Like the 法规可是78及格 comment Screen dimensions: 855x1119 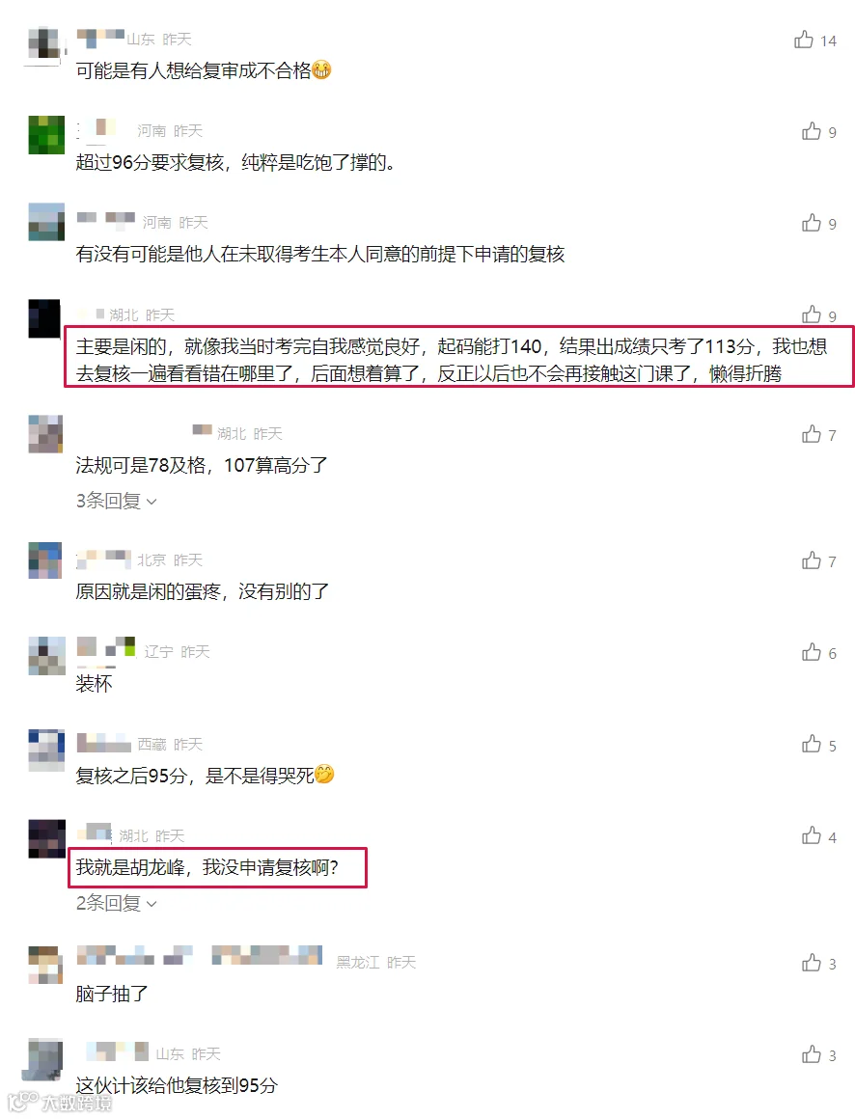(x=811, y=434)
